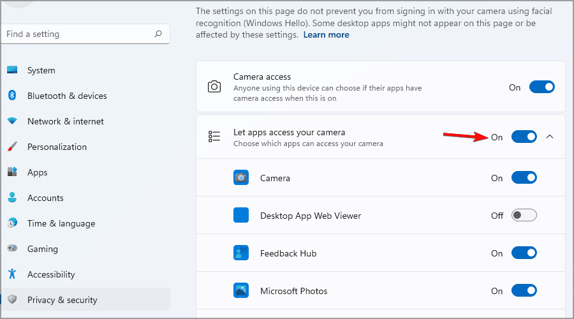Click the Camera access camera outline icon
The width and height of the screenshot is (574, 319).
pos(215,87)
